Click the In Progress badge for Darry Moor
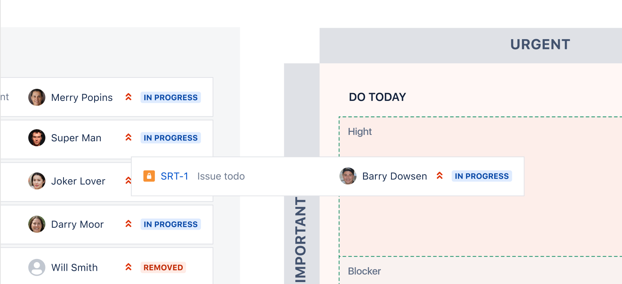This screenshot has height=284, width=622. pos(171,224)
